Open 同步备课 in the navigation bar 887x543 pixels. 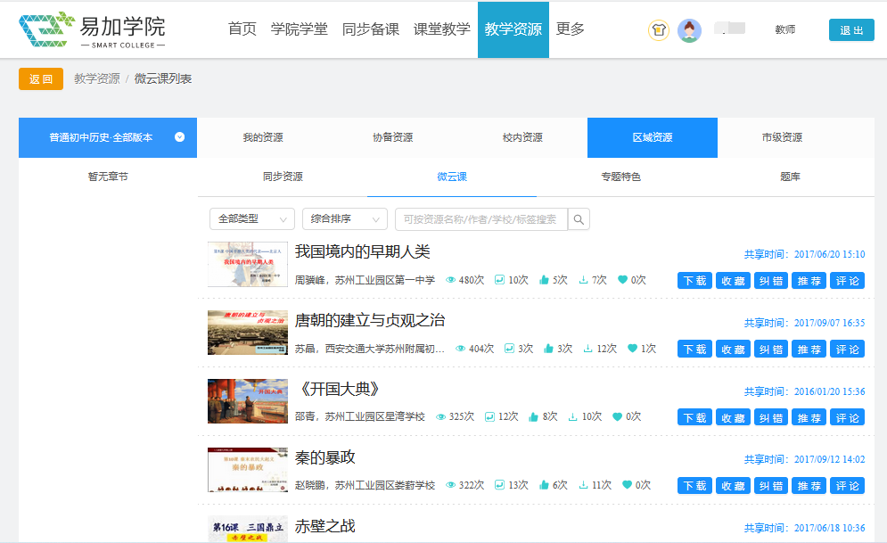point(371,29)
